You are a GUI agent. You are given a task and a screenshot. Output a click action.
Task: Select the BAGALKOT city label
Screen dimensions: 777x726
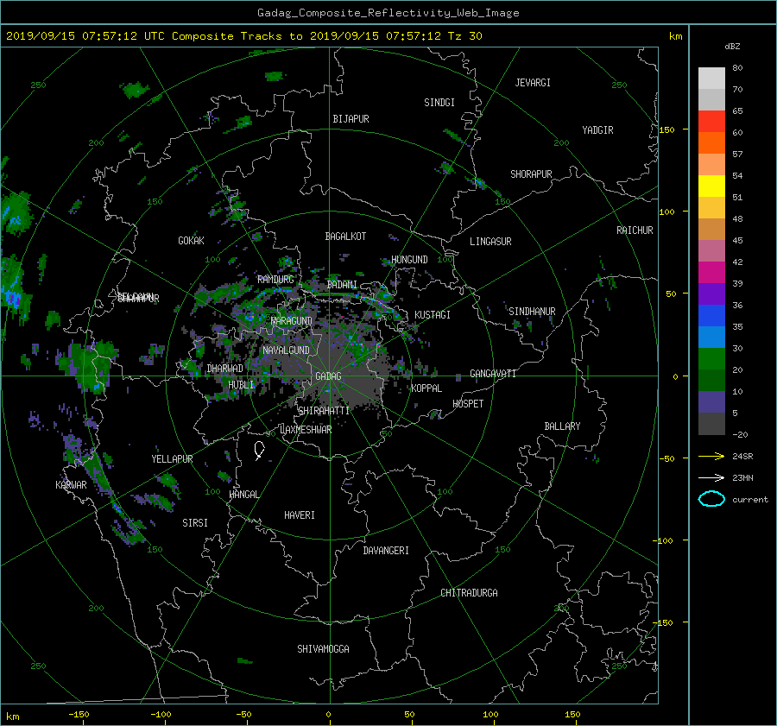(x=345, y=237)
